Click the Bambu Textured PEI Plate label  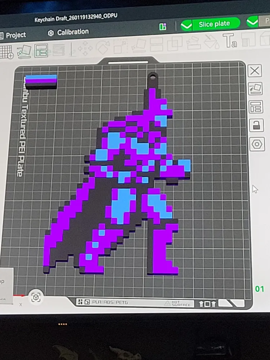coord(22,127)
